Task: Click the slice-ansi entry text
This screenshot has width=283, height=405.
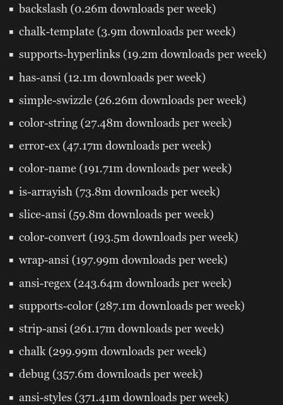Action: click(x=117, y=214)
